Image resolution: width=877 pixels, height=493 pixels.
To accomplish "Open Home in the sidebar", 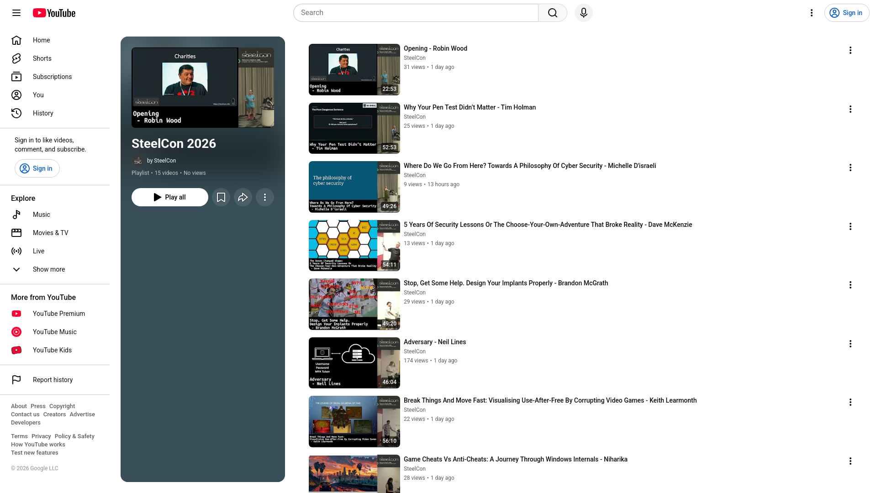I will point(55,40).
